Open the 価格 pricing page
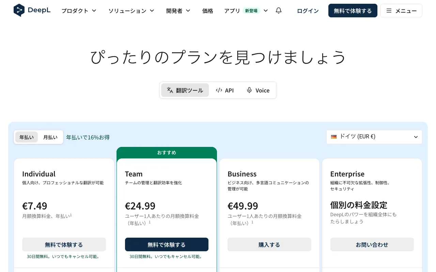436x272 pixels. 207,11
